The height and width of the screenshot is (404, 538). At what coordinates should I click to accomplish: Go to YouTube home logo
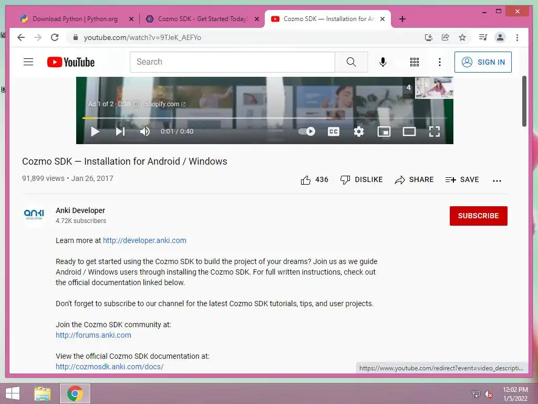pyautogui.click(x=71, y=62)
